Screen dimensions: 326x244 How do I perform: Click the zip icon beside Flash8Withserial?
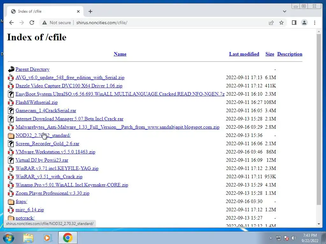pyautogui.click(x=11, y=102)
